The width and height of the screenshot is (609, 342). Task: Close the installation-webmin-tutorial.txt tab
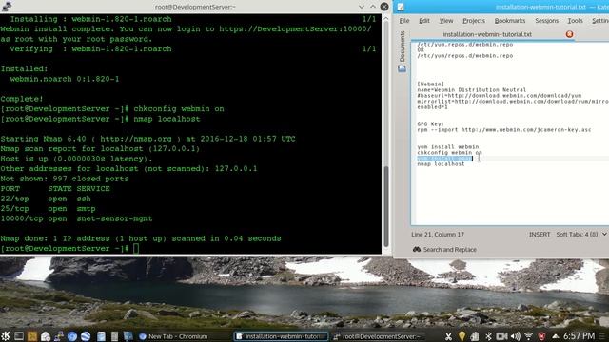coord(569,34)
